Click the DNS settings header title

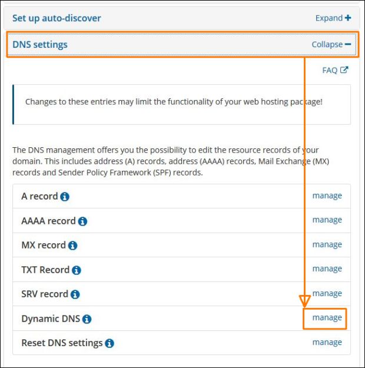click(40, 44)
